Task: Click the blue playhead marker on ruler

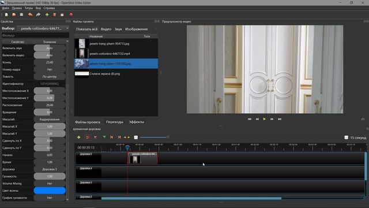Action: tap(127, 148)
